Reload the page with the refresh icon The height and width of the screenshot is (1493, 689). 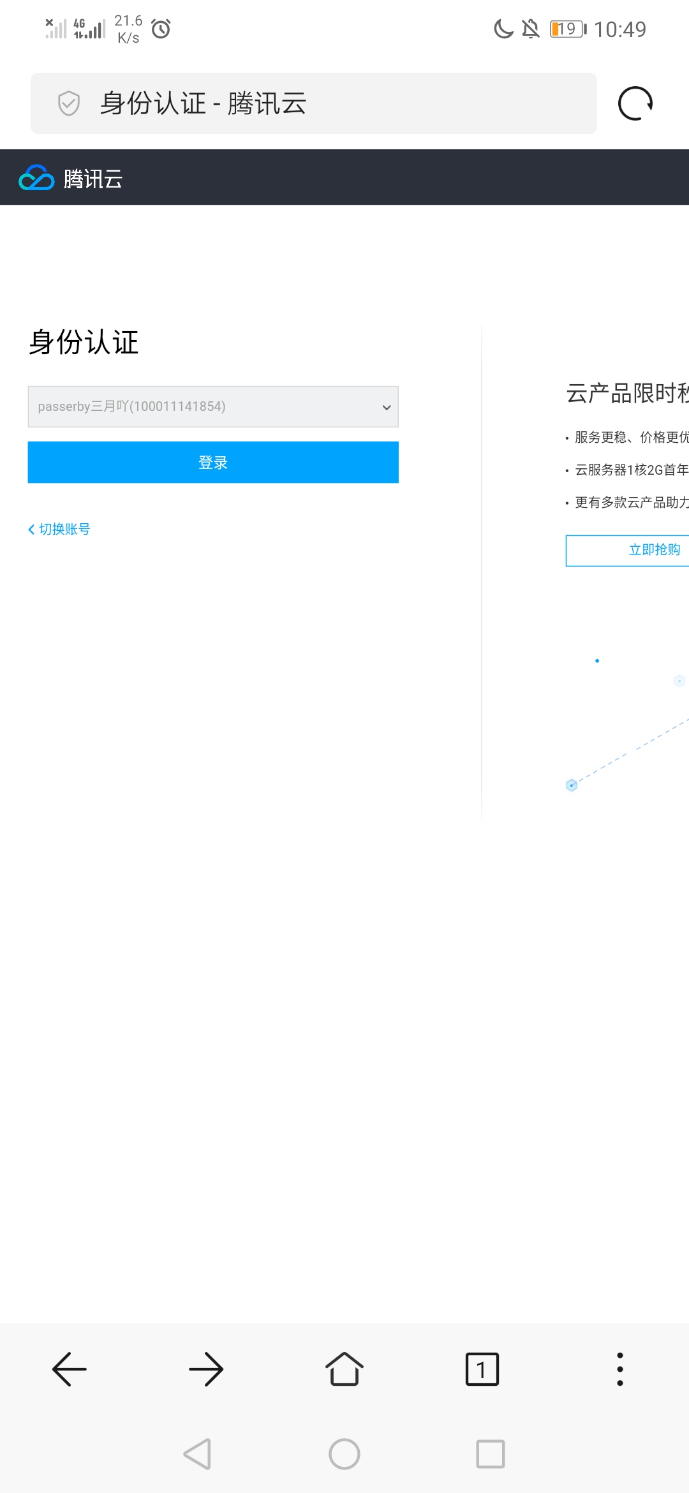[635, 103]
